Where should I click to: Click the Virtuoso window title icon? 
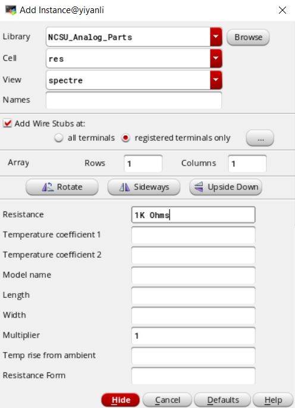pyautogui.click(x=11, y=10)
